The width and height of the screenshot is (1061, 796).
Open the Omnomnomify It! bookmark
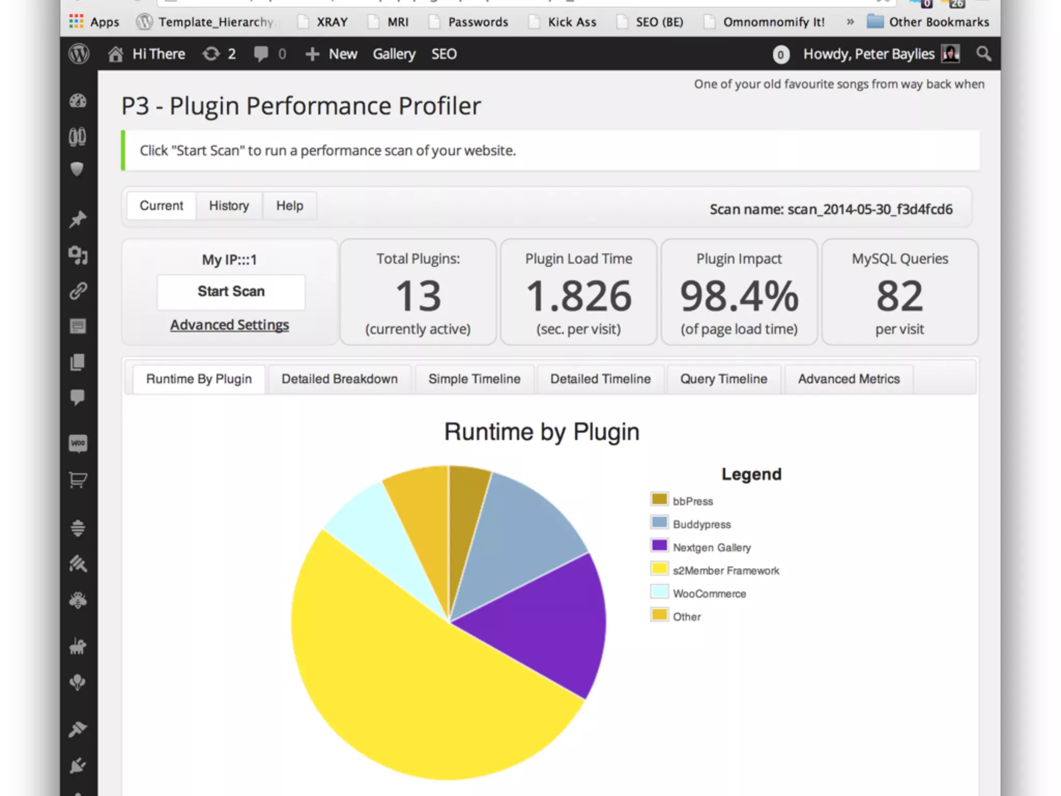coord(764,22)
